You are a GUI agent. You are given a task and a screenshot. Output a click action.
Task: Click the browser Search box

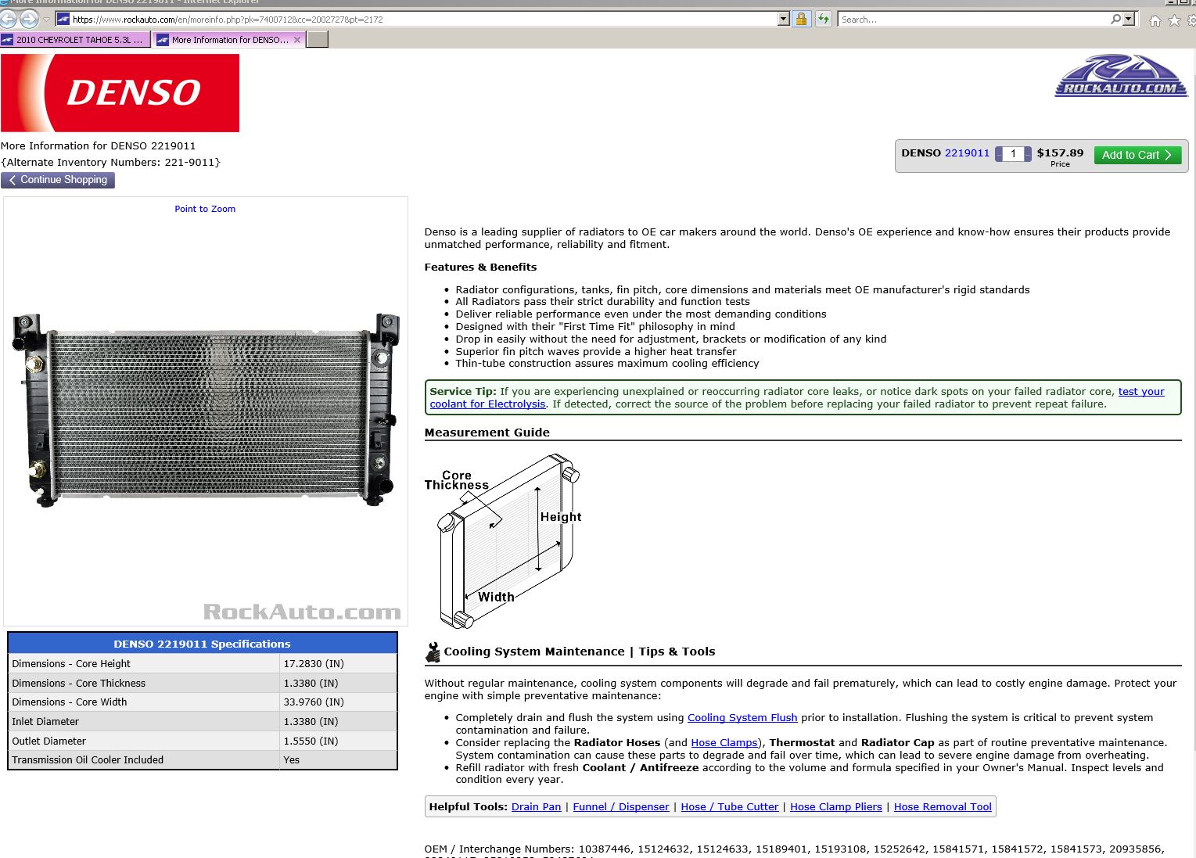(973, 19)
